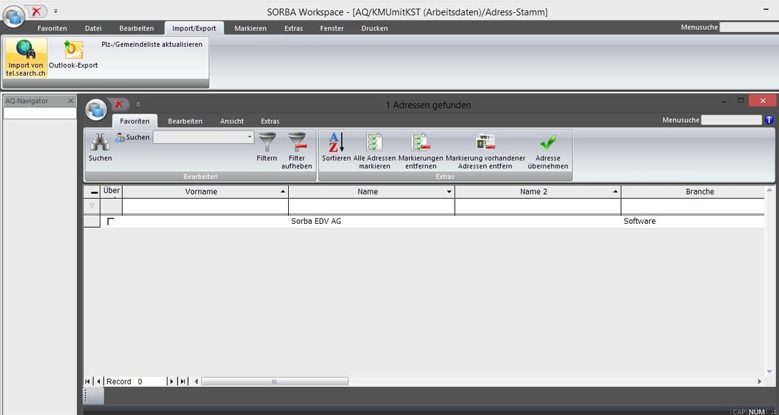Click scroll left arrow of horizontal scrollbar

pyautogui.click(x=196, y=382)
